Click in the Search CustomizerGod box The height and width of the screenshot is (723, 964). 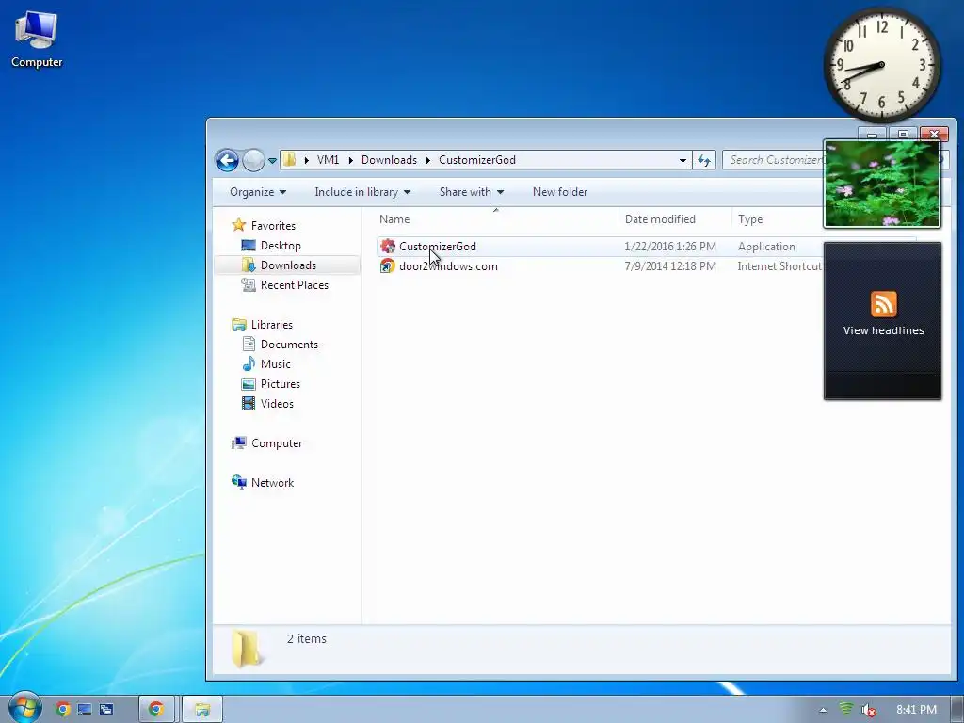[774, 160]
